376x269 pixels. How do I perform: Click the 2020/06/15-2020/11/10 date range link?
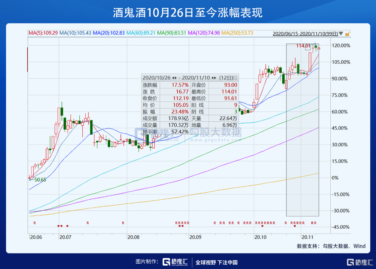[x=306, y=34]
